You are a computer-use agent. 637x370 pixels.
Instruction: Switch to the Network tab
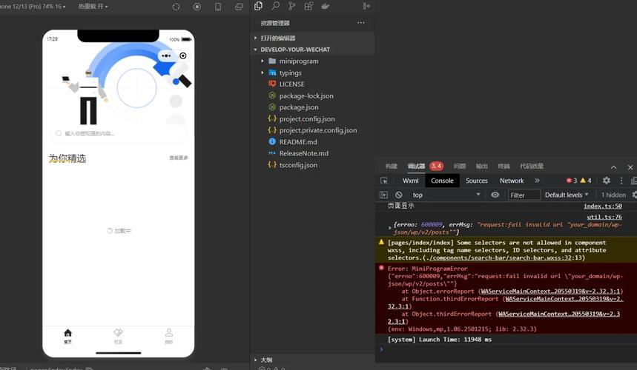512,181
